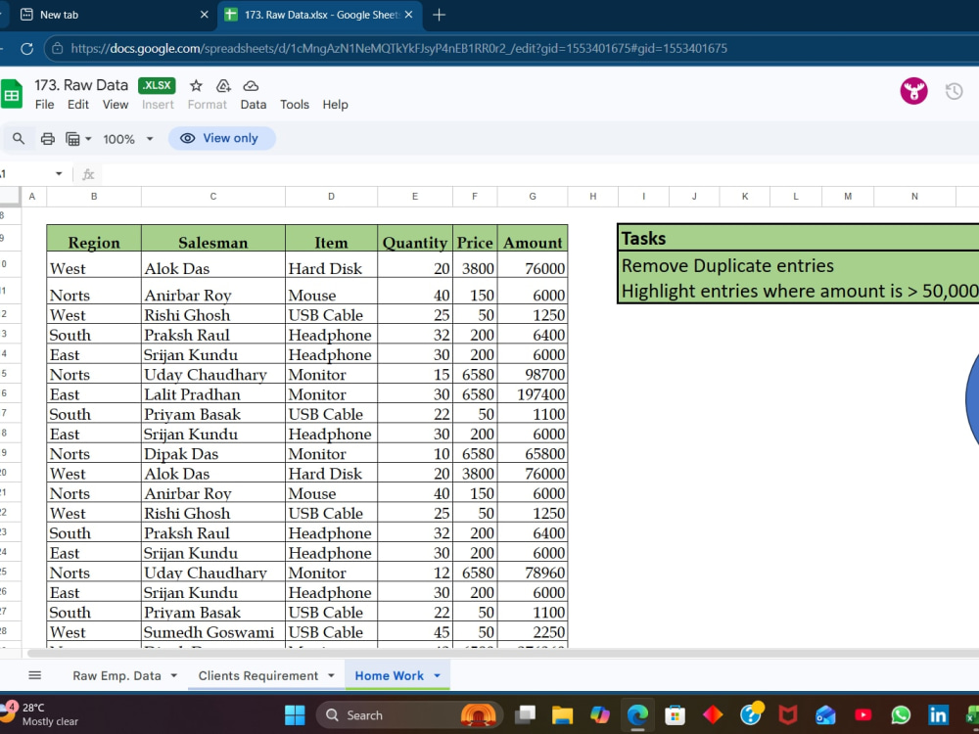Click the move to Drive icon
The width and height of the screenshot is (979, 734).
[223, 85]
